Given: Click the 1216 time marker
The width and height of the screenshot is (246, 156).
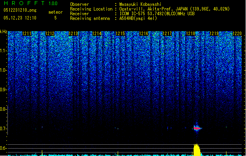Looking at the screenshot, I should click(144, 34).
